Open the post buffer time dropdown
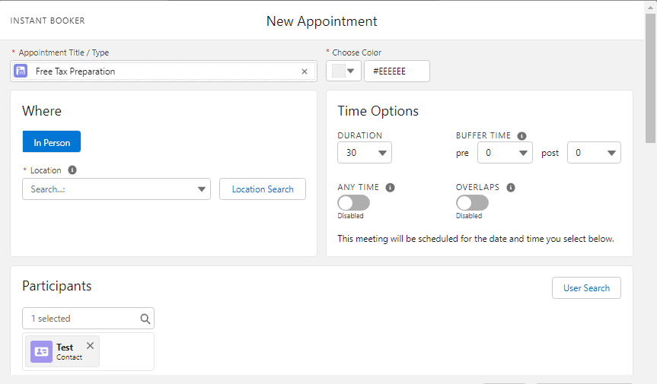 pyautogui.click(x=594, y=153)
